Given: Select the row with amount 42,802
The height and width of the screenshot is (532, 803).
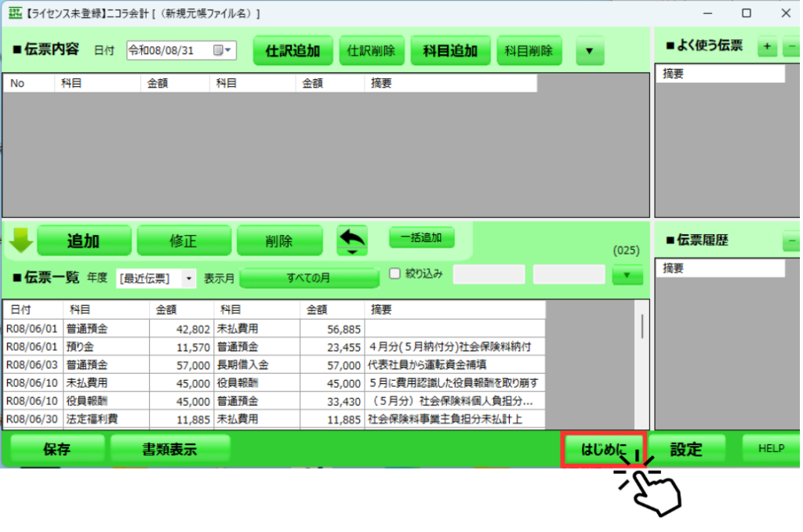Looking at the screenshot, I should coord(274,328).
